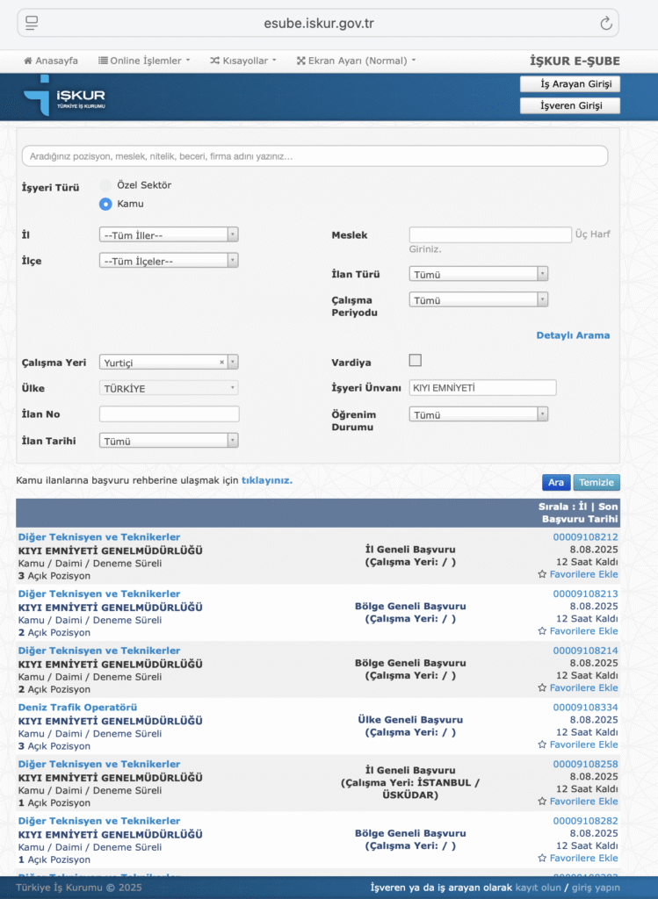Screen dimensions: 658x899
Task: Click the İŞKUR logo
Action: coord(64,97)
